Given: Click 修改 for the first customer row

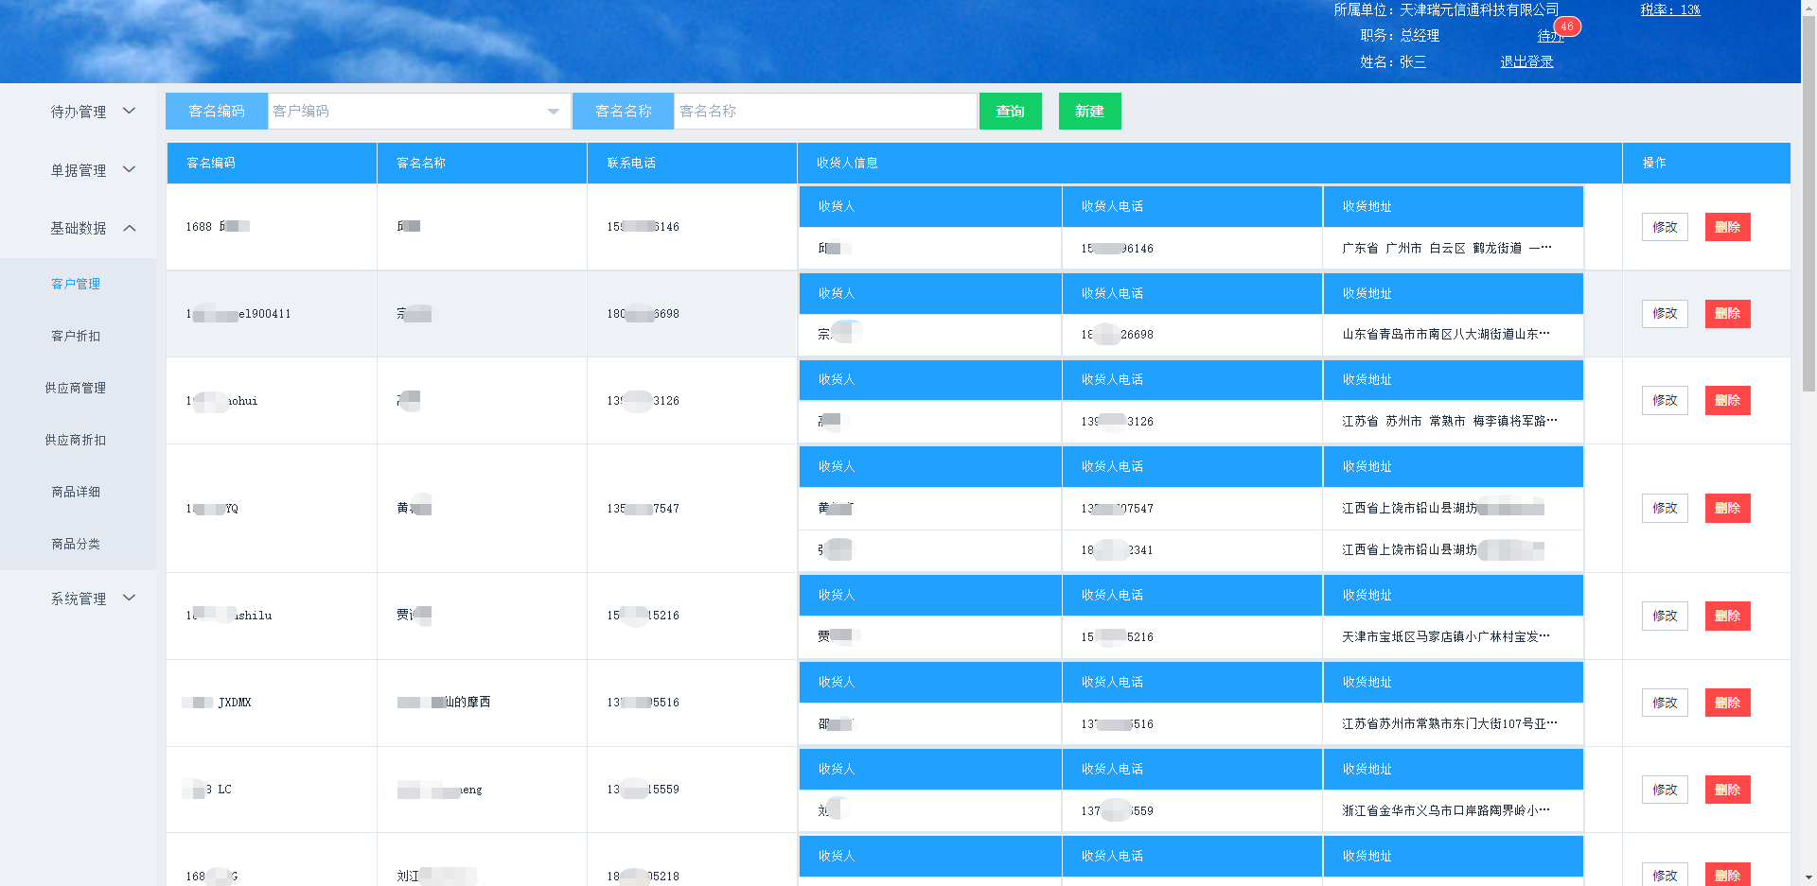Looking at the screenshot, I should (1664, 227).
